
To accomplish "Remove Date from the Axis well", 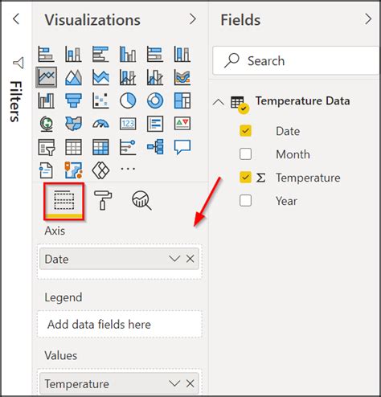I will coord(190,259).
